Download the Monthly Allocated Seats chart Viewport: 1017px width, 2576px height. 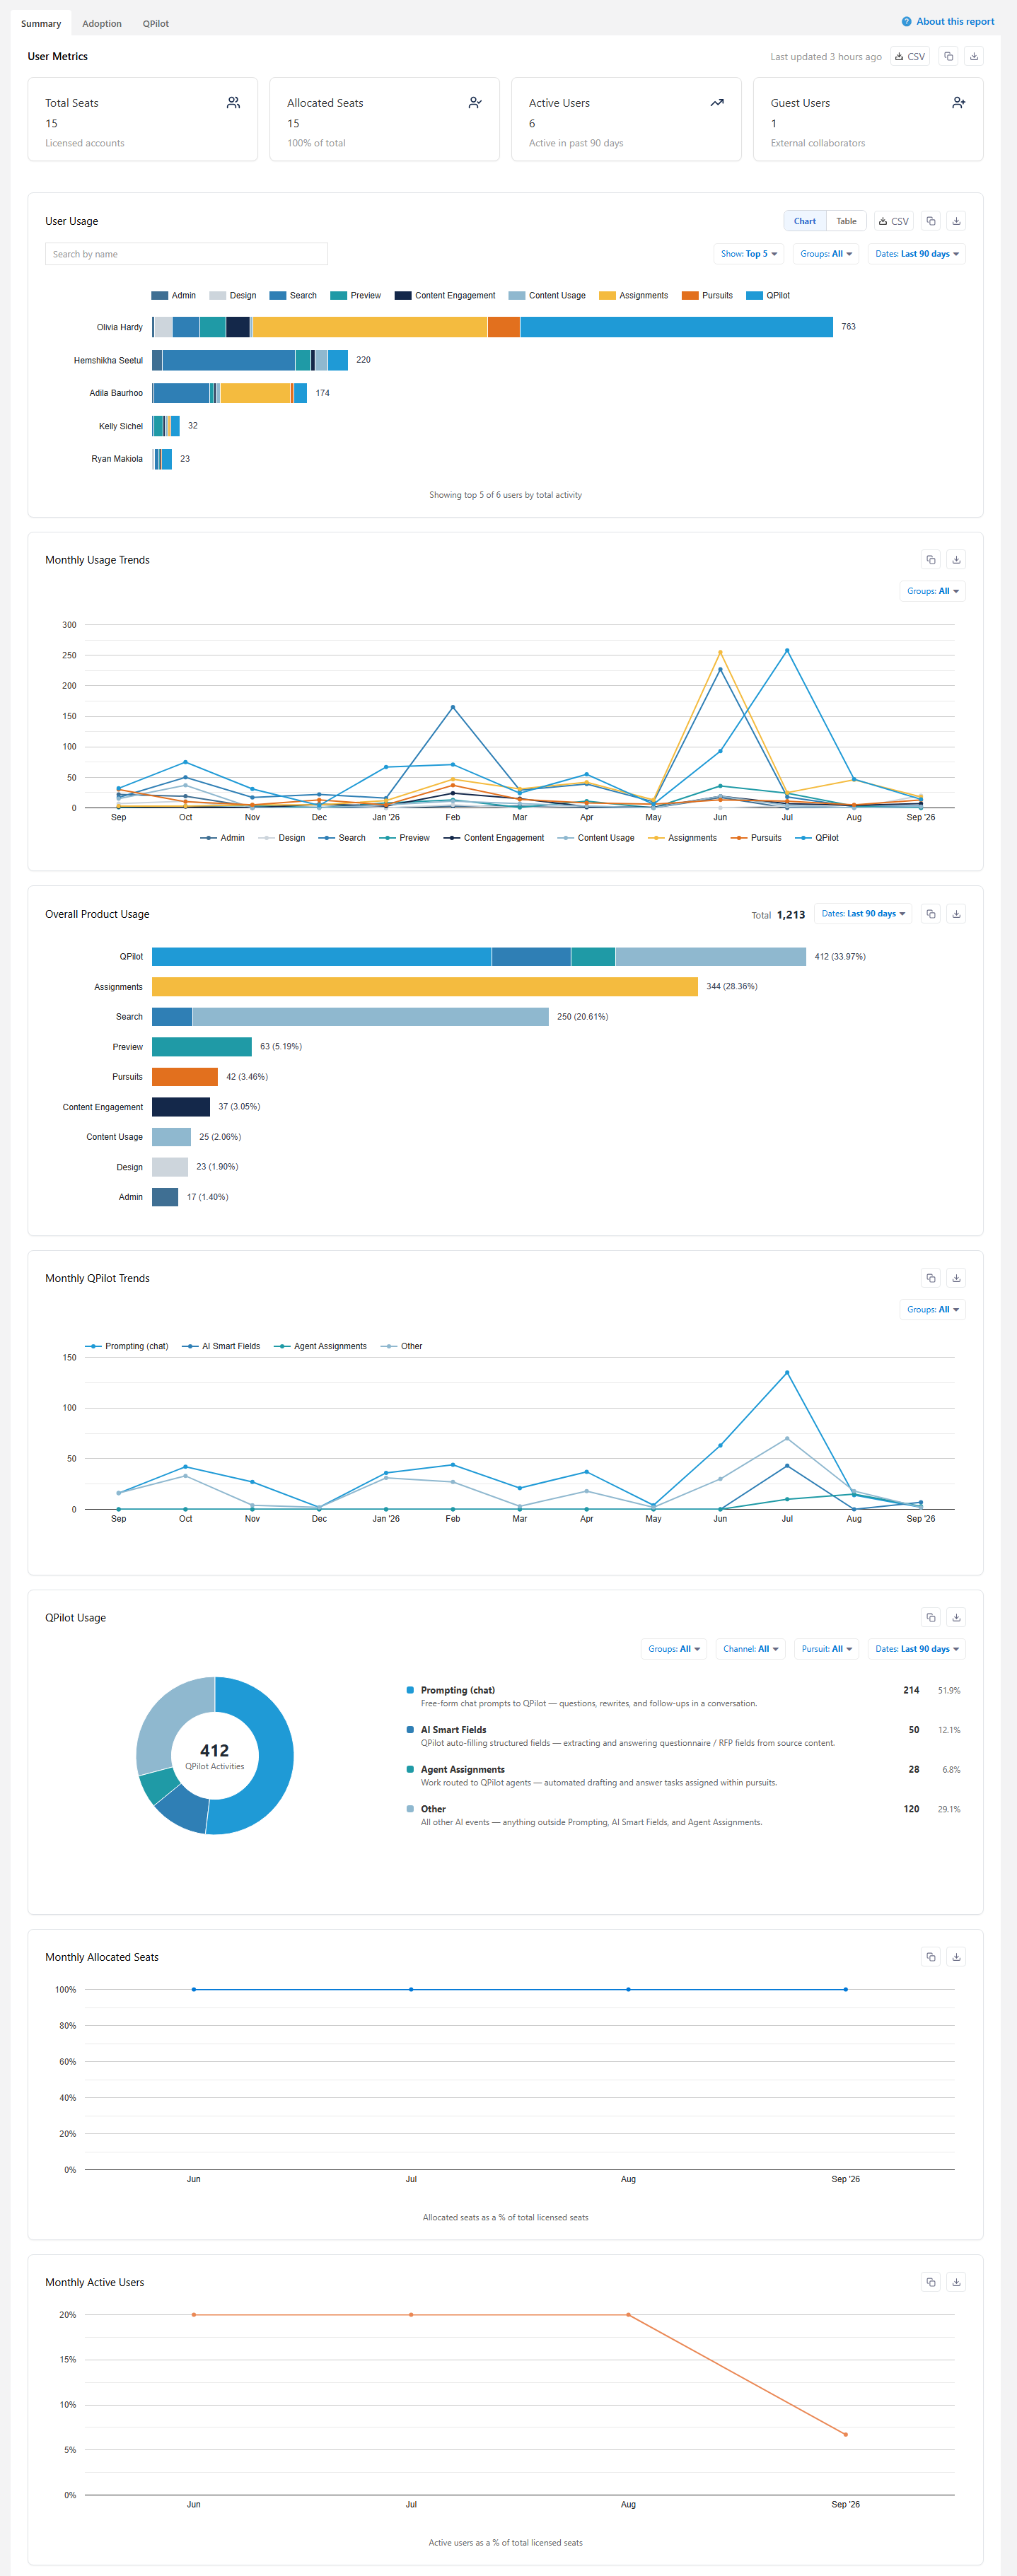pos(956,1957)
